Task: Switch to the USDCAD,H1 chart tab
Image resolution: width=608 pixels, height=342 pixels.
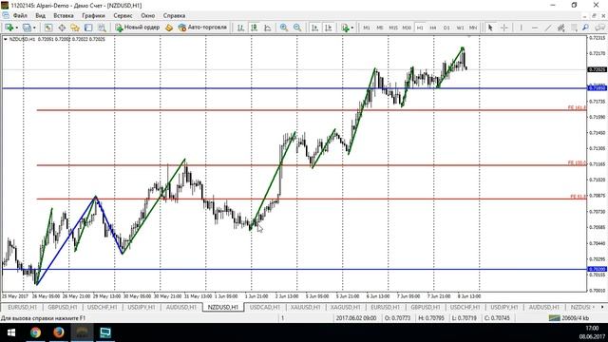Action: [x=265, y=307]
